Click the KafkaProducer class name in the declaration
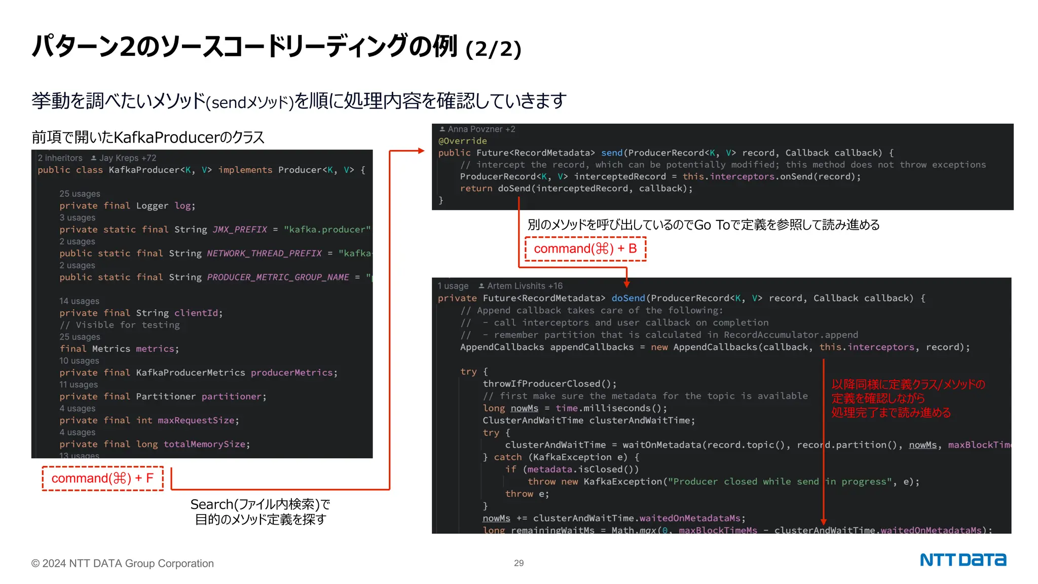 click(144, 170)
